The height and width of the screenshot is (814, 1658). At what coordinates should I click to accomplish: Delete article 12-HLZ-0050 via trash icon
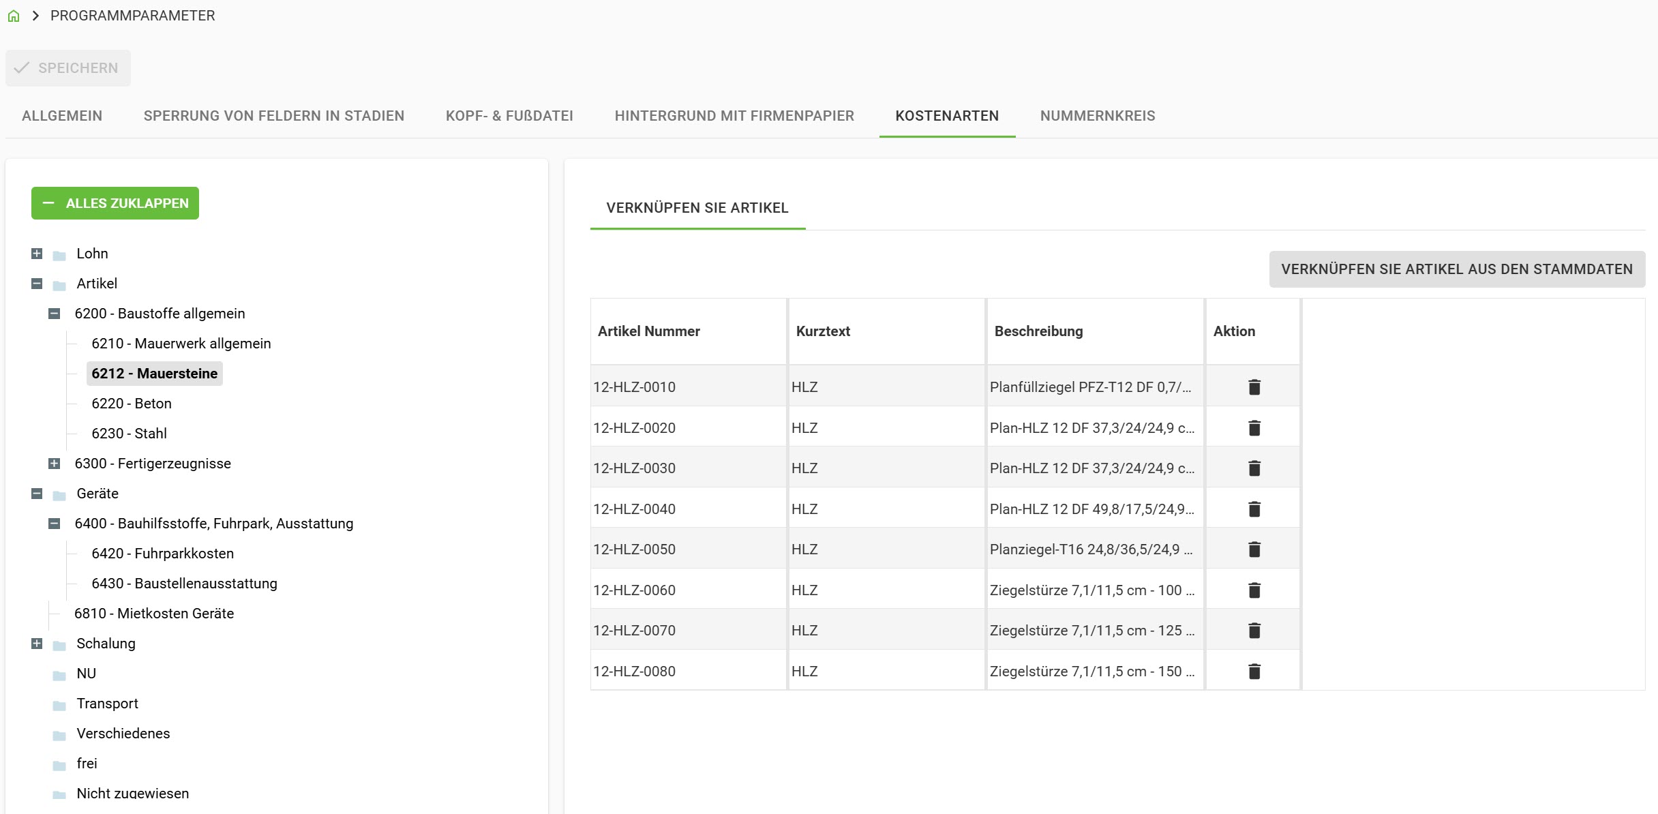(1254, 549)
